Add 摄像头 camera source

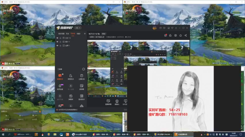pyautogui.click(x=117, y=102)
